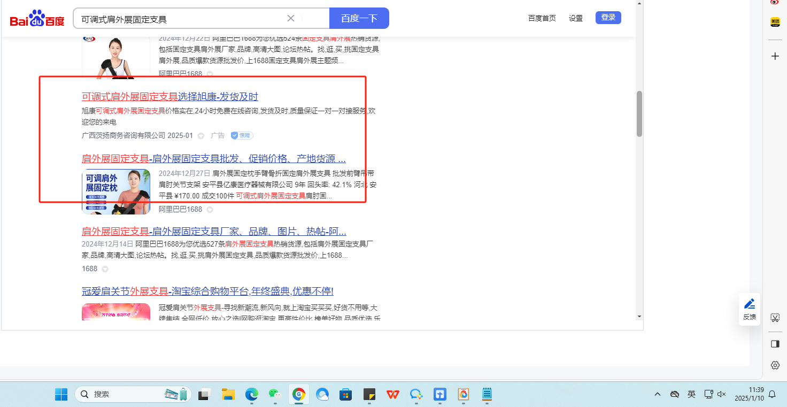Open the 反馈 feedback pencil button

750,309
